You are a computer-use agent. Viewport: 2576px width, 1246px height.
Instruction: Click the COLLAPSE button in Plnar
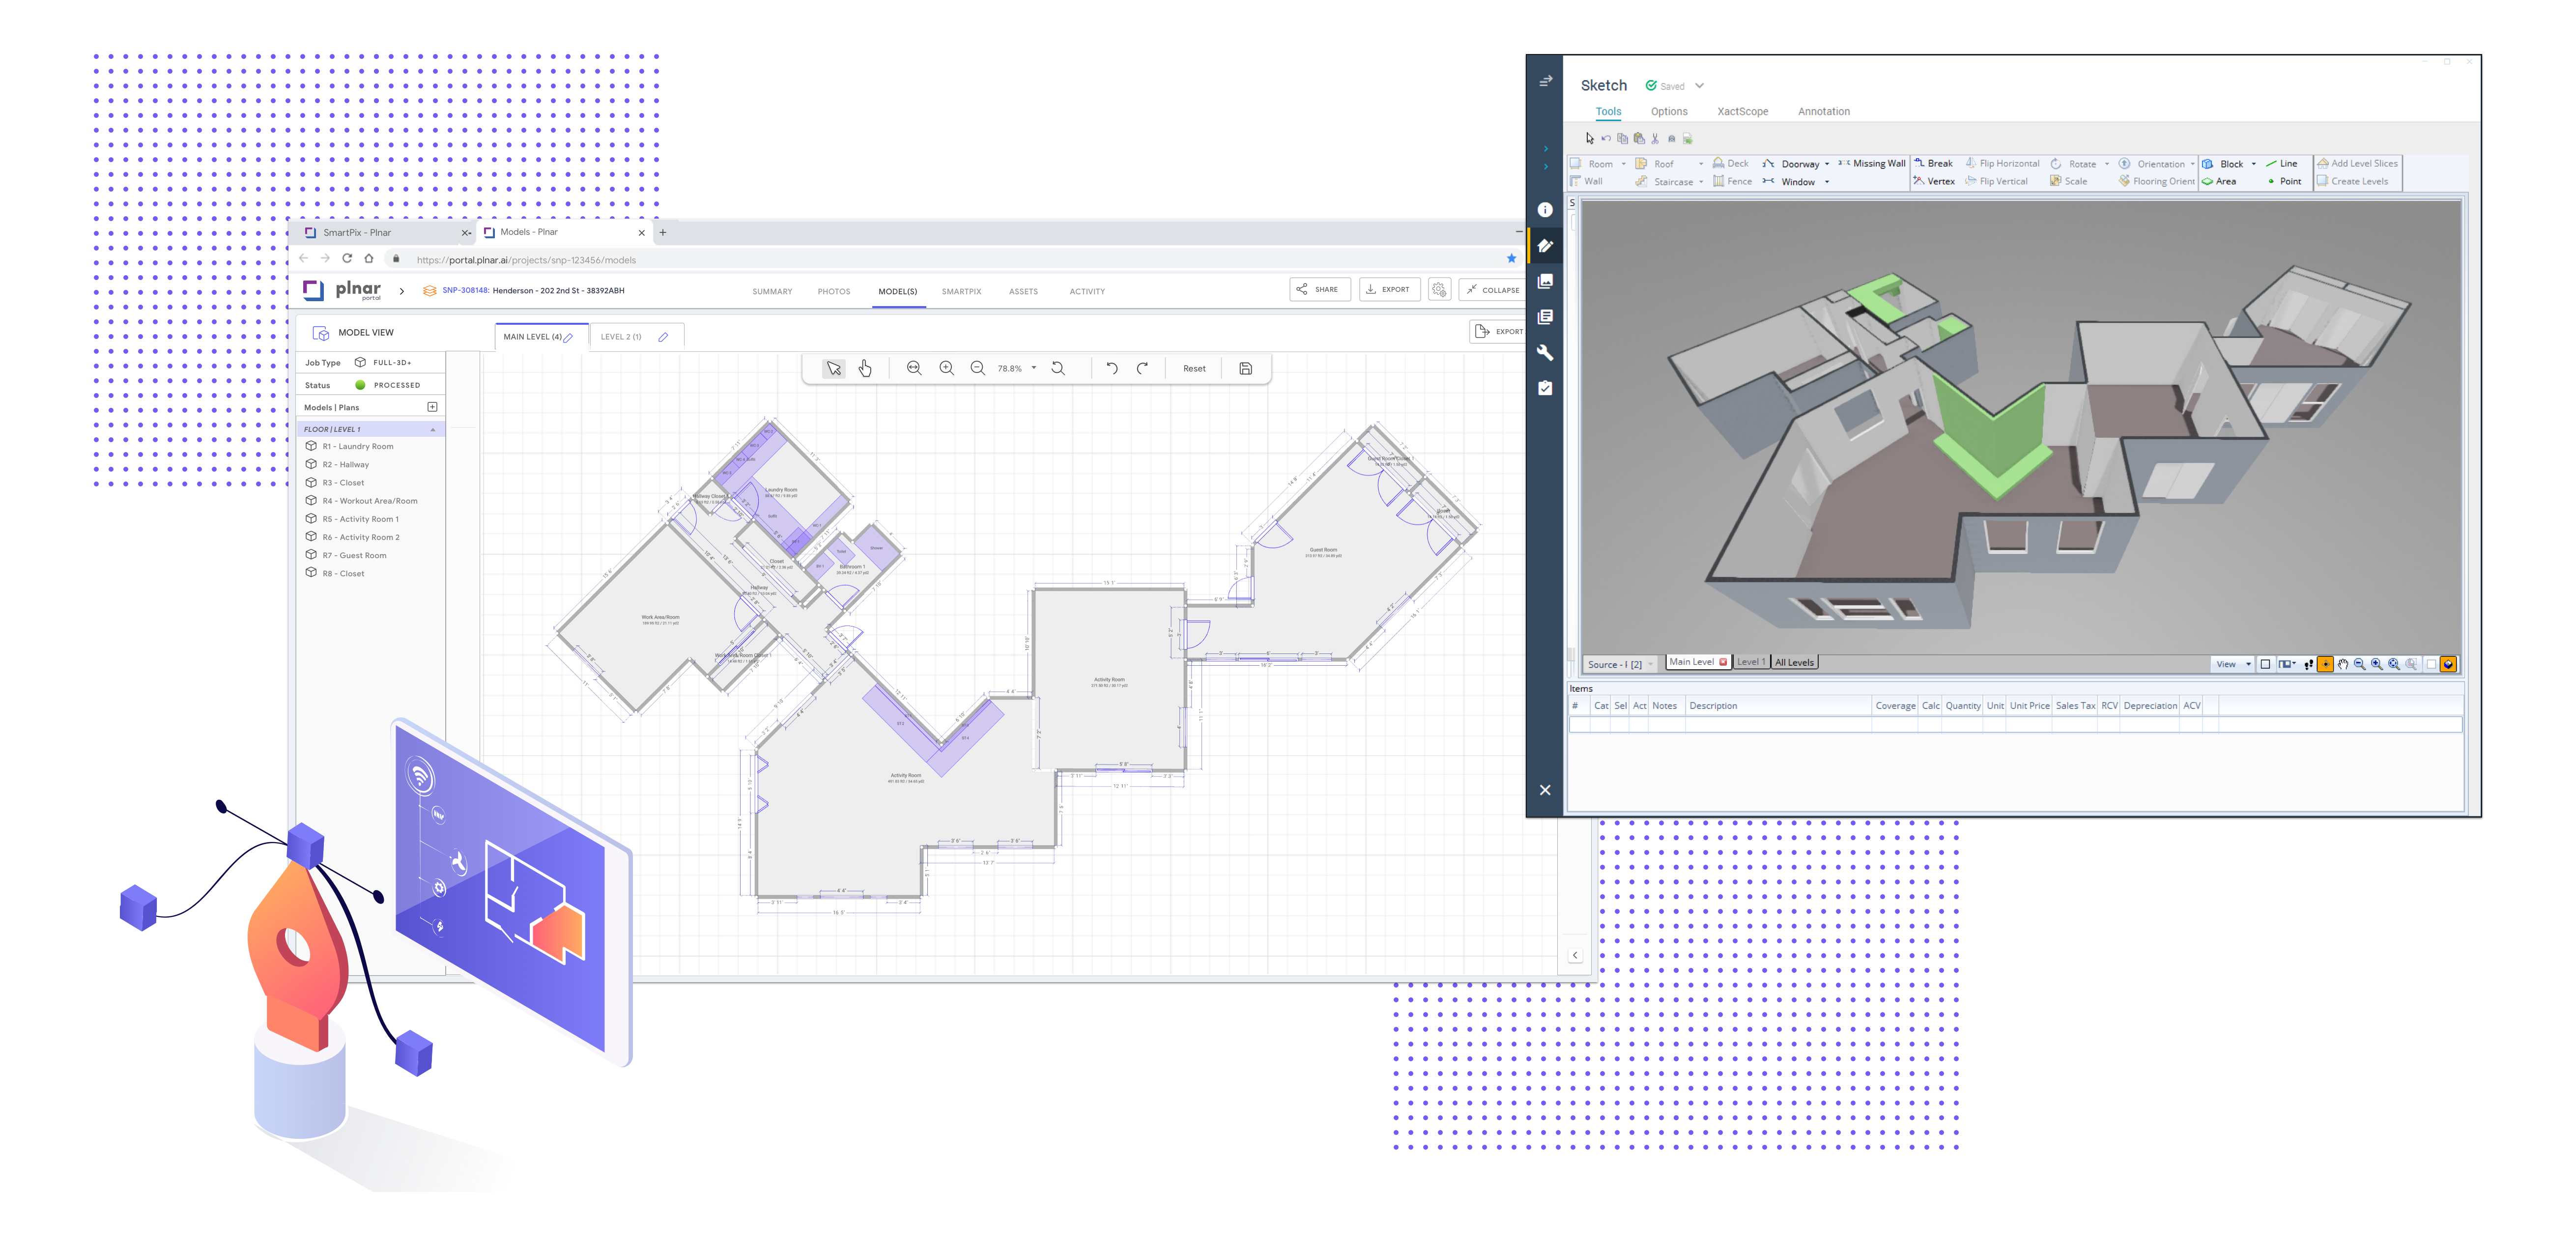pyautogui.click(x=1492, y=289)
